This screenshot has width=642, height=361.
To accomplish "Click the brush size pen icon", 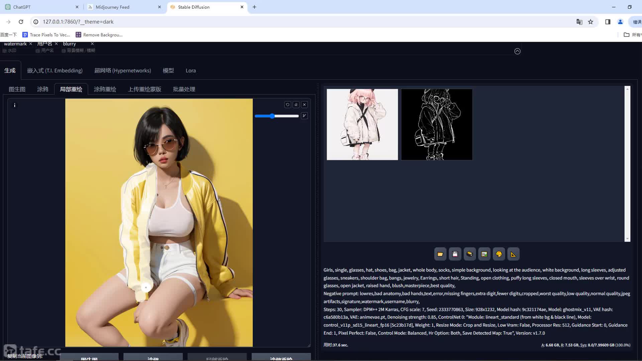I will click(x=304, y=116).
